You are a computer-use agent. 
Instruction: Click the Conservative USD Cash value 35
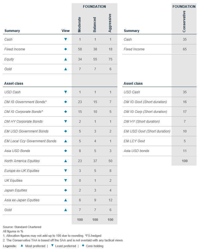[x=185, y=92]
